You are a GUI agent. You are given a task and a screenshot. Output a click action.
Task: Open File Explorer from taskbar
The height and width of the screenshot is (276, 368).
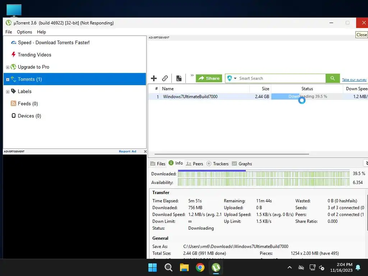pos(184,267)
